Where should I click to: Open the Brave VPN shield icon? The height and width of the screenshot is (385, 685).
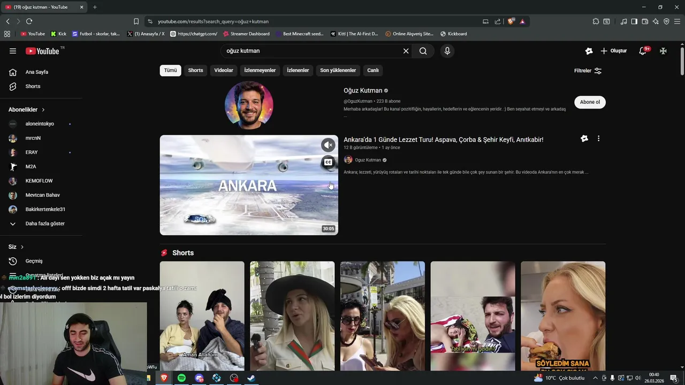tap(666, 21)
